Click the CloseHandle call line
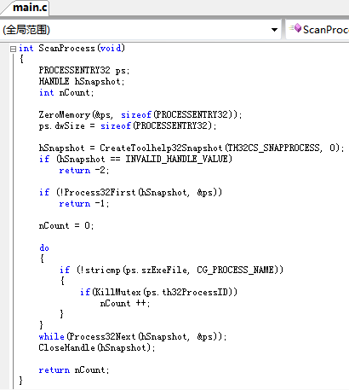This screenshot has height=390, width=349. [97, 347]
